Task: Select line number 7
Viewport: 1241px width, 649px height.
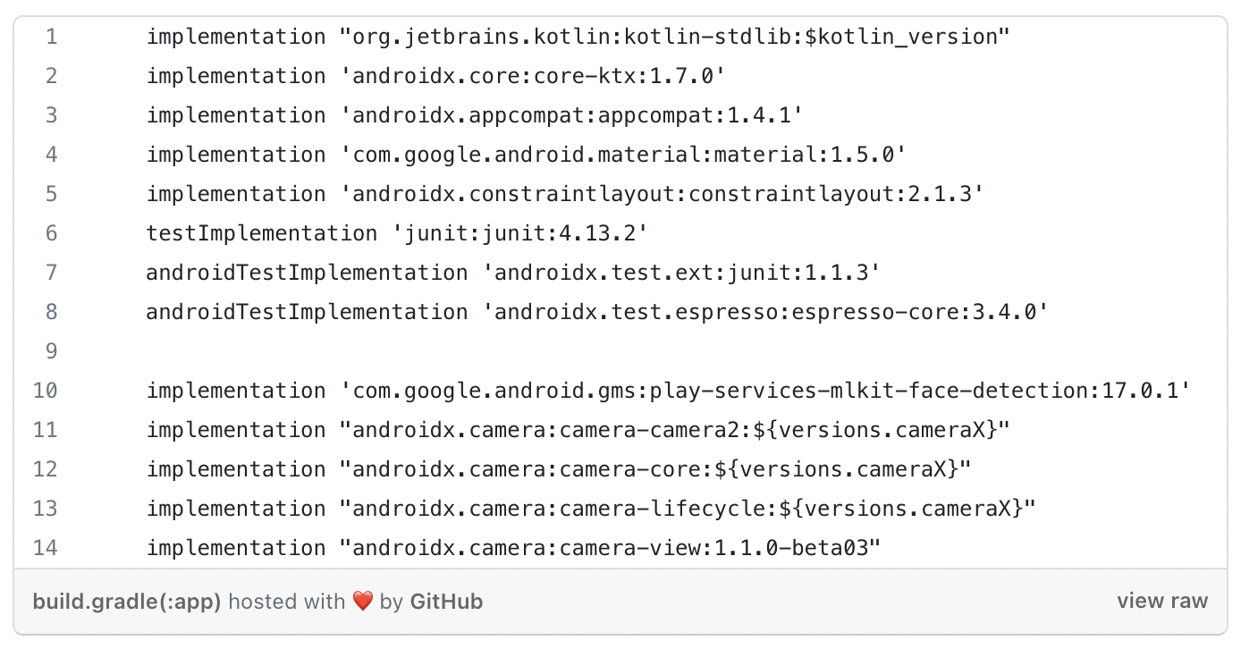Action: pyautogui.click(x=51, y=273)
